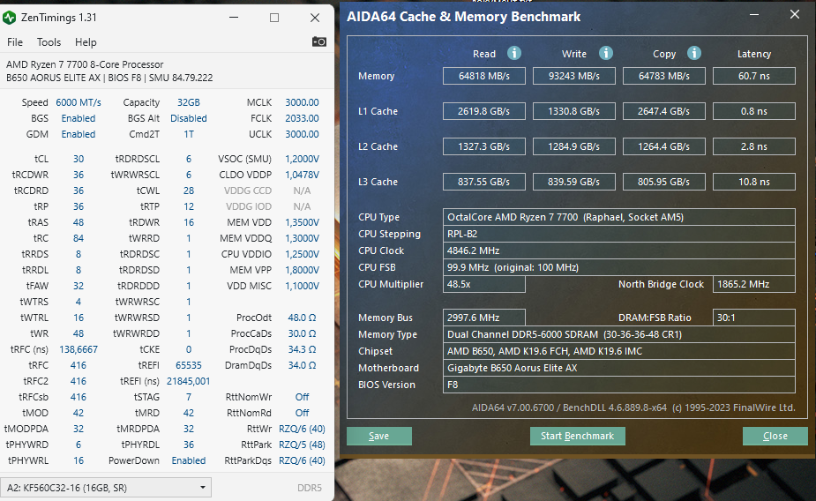Click the tRFC2 value 416
This screenshot has height=501, width=816.
click(x=79, y=381)
